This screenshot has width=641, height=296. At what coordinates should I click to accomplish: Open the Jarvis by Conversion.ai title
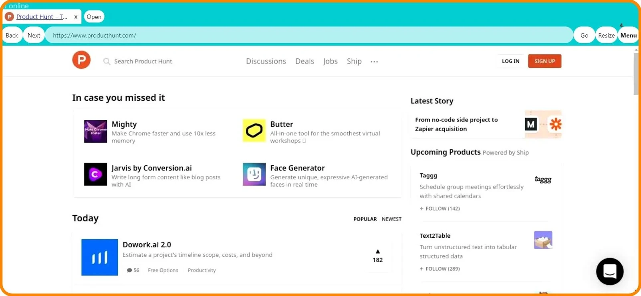tap(151, 168)
